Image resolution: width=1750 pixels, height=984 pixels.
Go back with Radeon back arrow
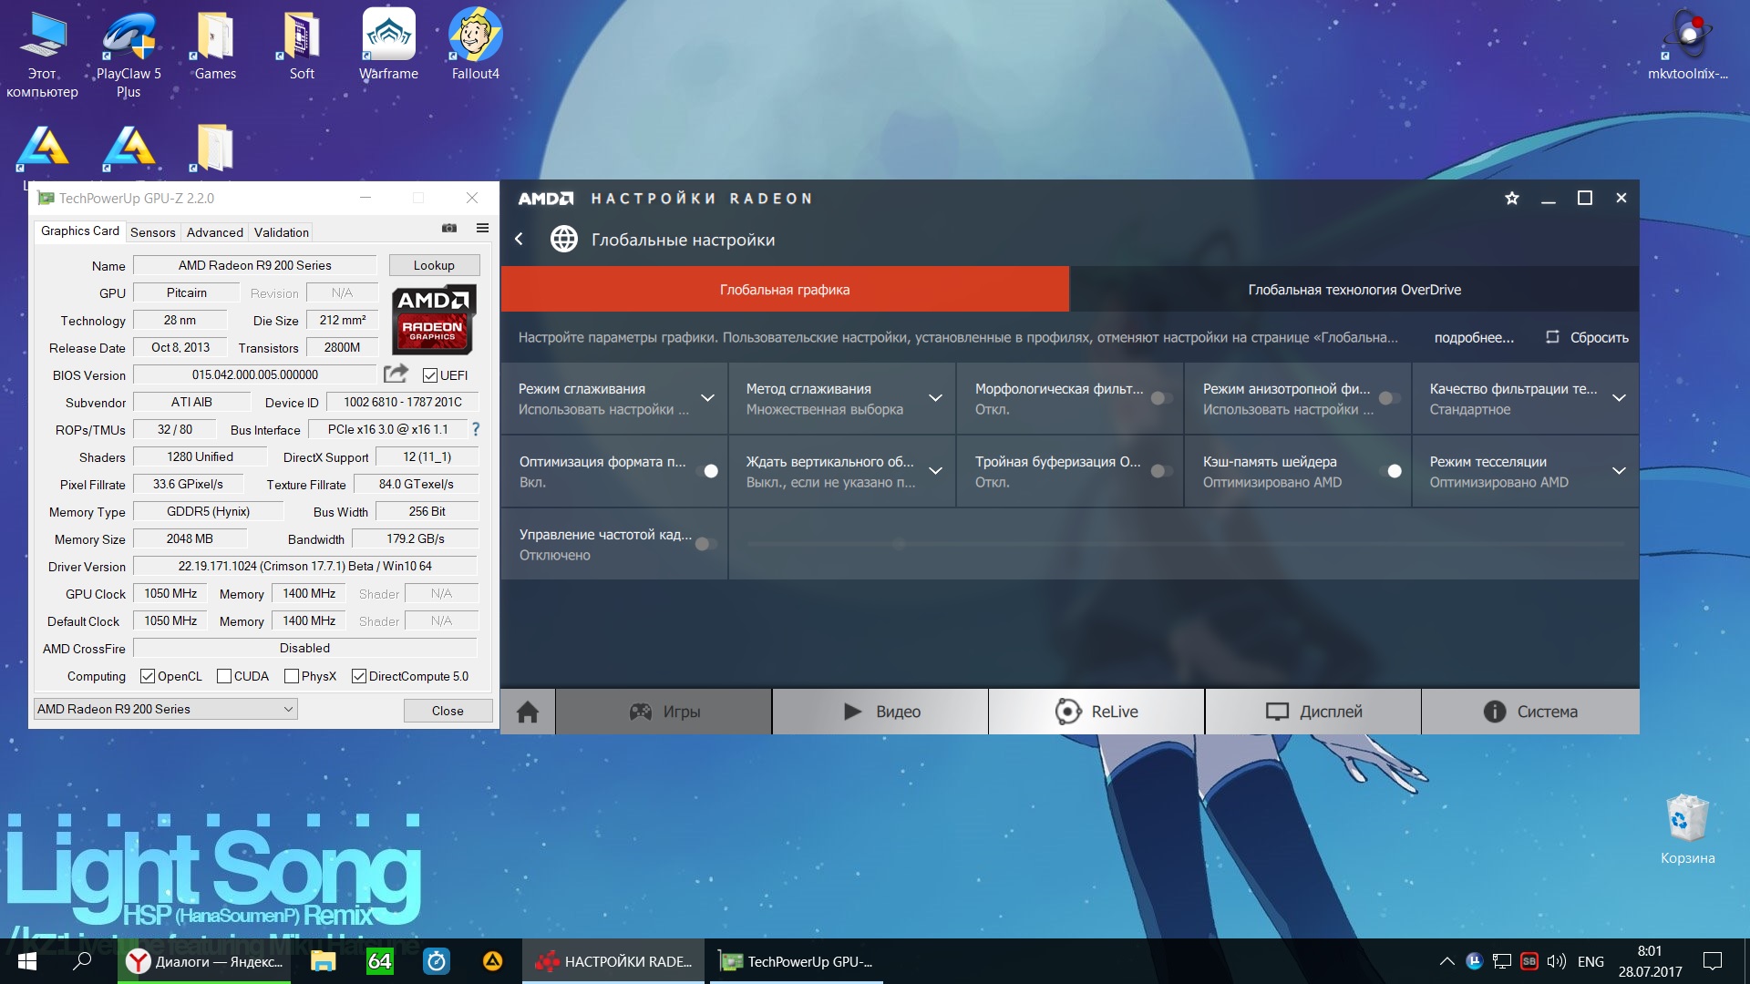point(519,239)
